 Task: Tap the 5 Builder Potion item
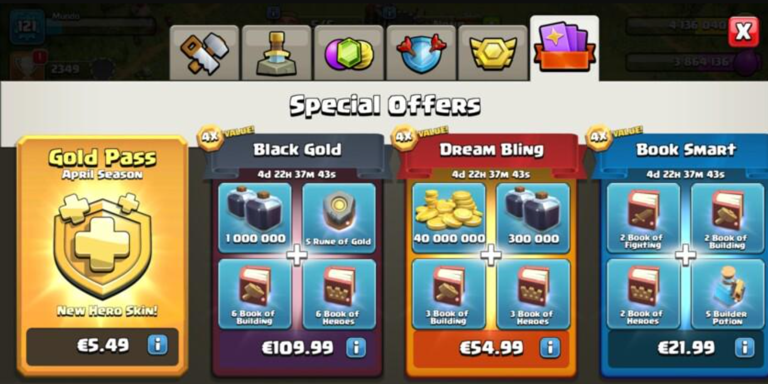727,294
